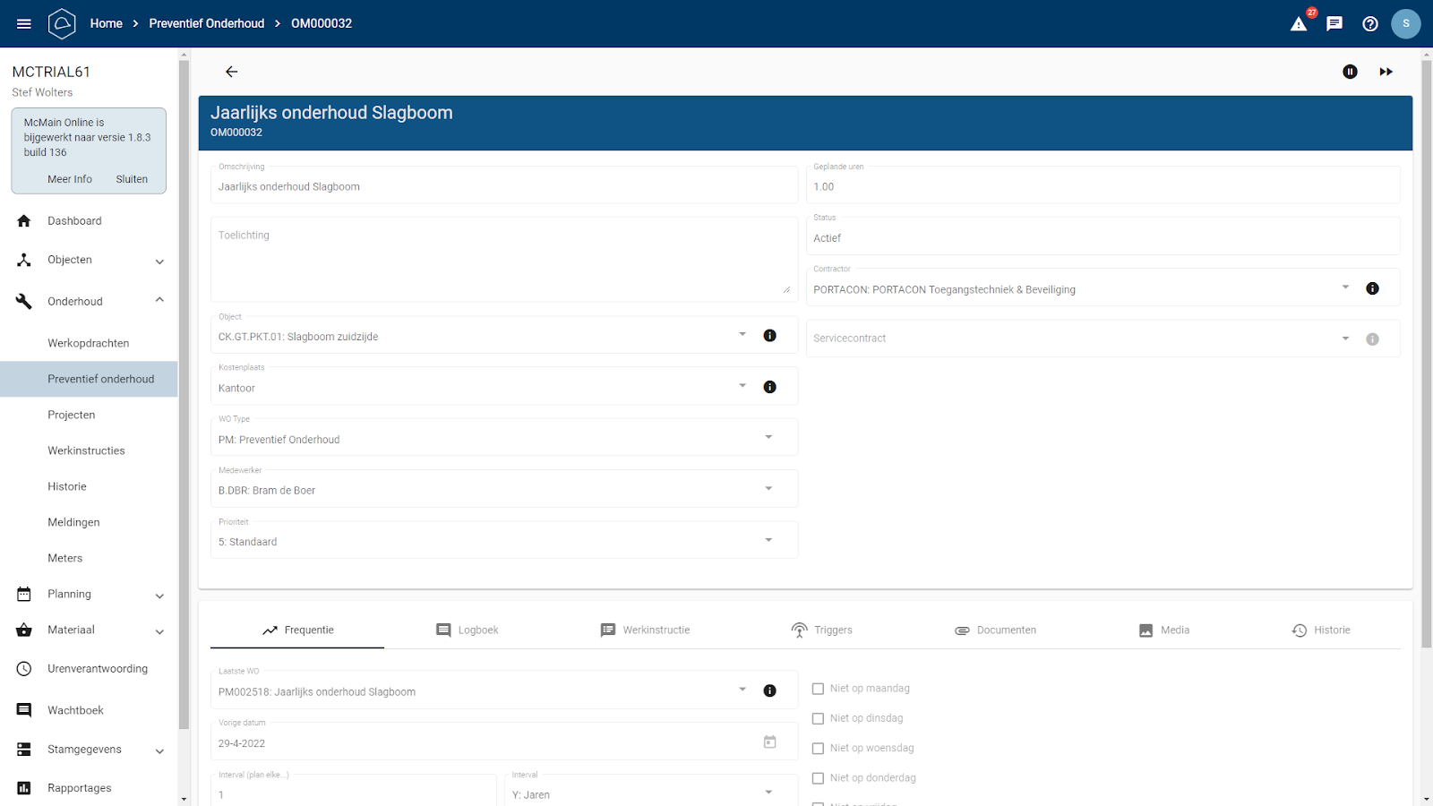Toggle the Niet op dinsdag checkbox

pos(818,718)
